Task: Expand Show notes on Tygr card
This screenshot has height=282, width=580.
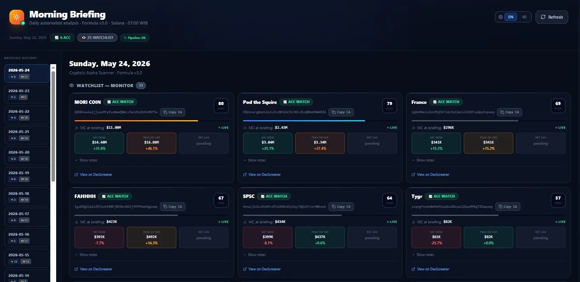Action: click(423, 255)
